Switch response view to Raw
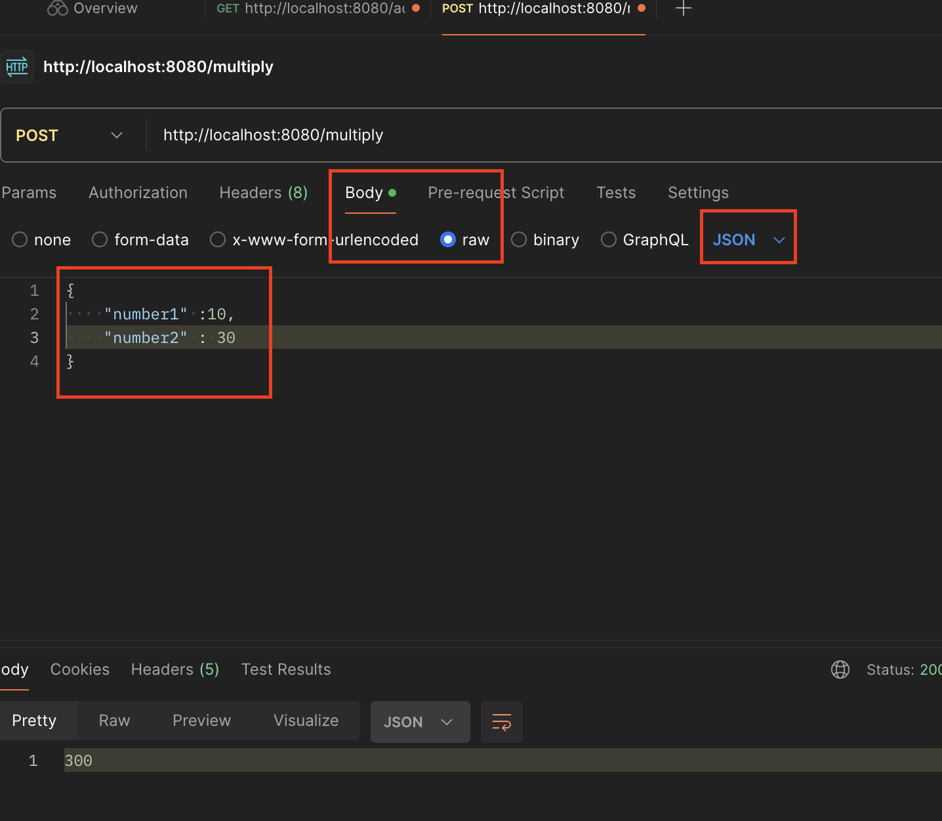942x821 pixels. [x=114, y=721]
